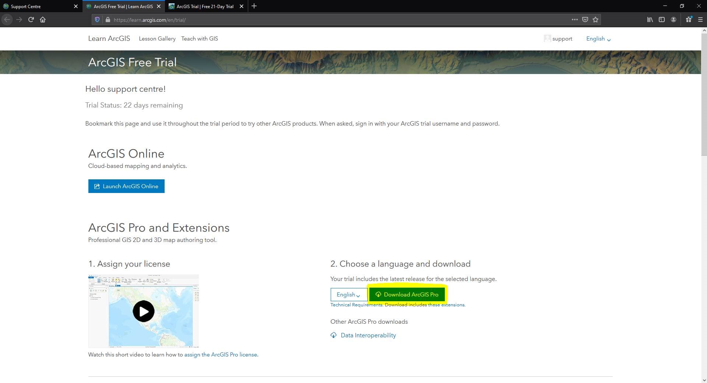Reload the current page
Screen dimensions: 707x383
(x=31, y=20)
